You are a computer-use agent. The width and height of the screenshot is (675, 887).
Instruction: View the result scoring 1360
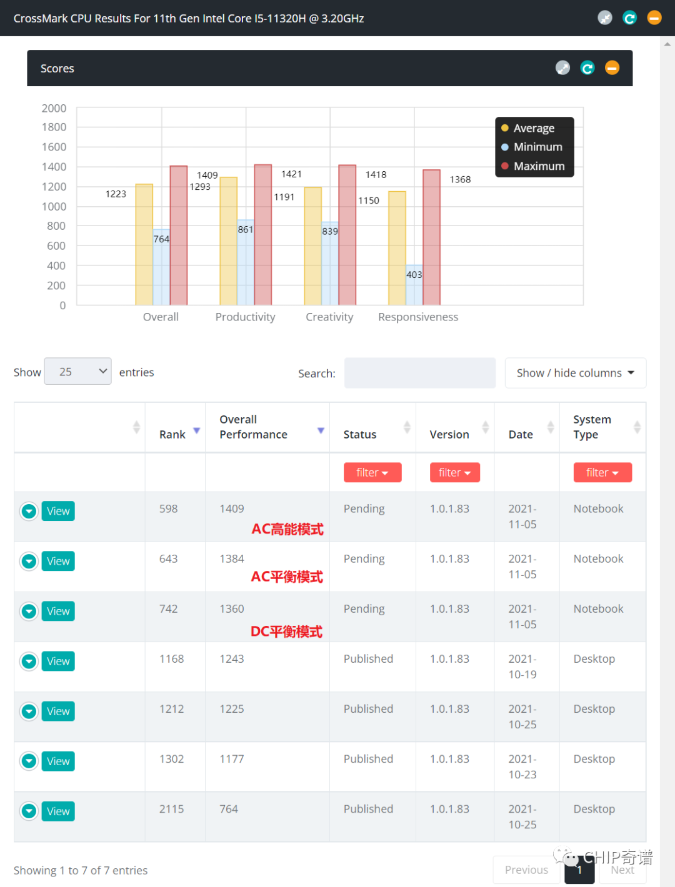tap(58, 611)
